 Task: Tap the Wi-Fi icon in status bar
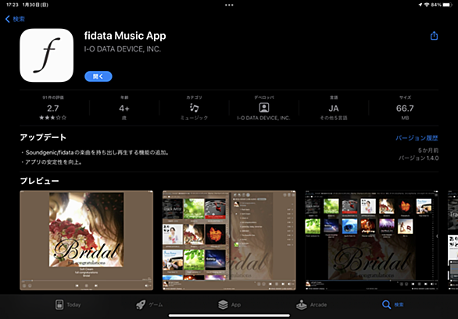(427, 5)
